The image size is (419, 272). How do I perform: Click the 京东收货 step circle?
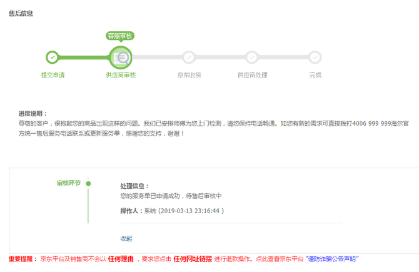(189, 57)
